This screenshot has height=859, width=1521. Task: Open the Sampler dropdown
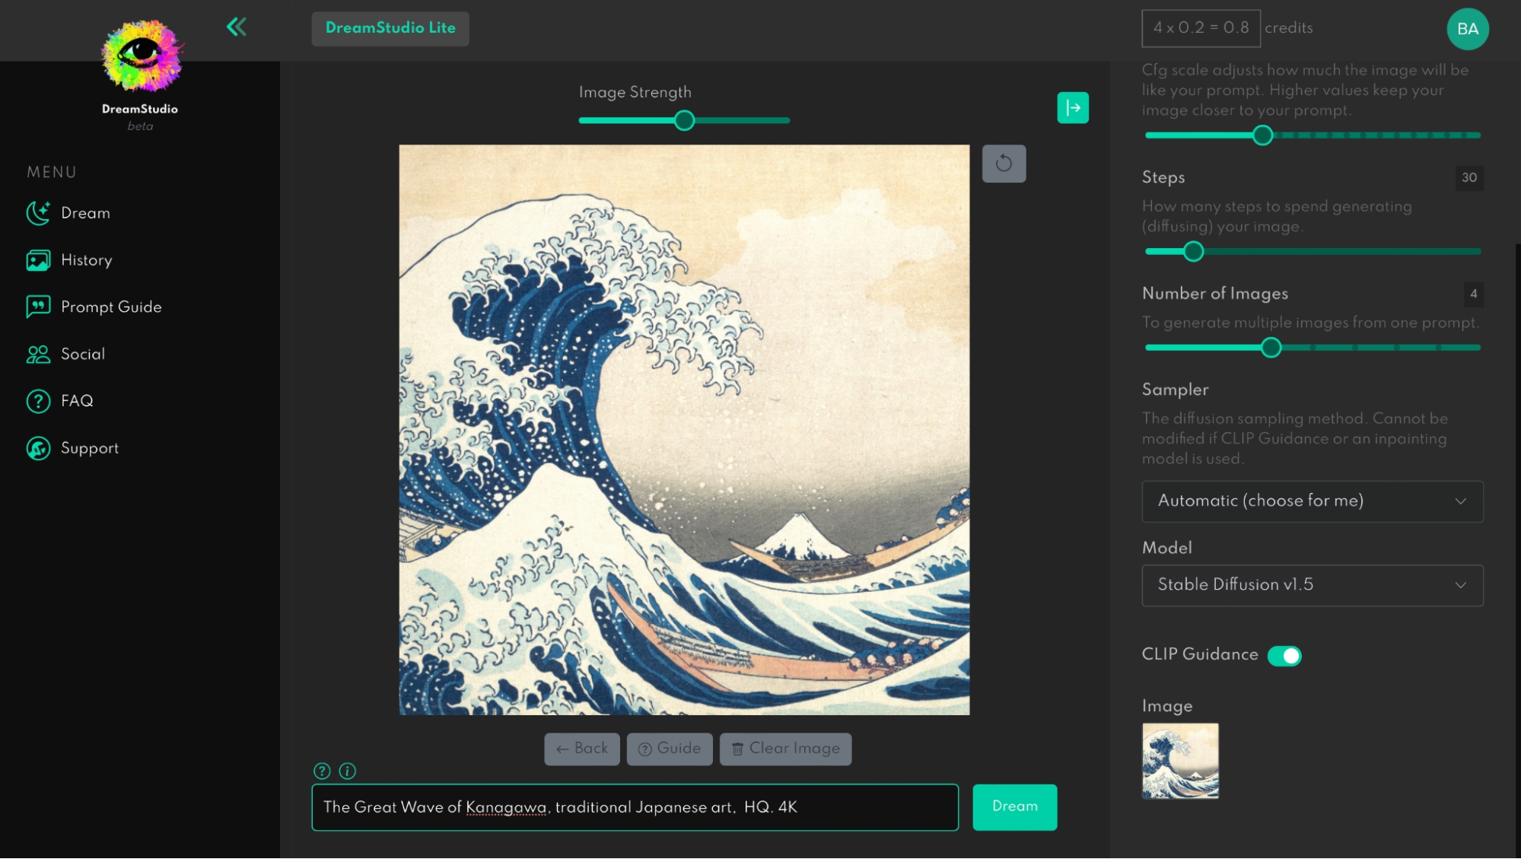[1312, 501]
